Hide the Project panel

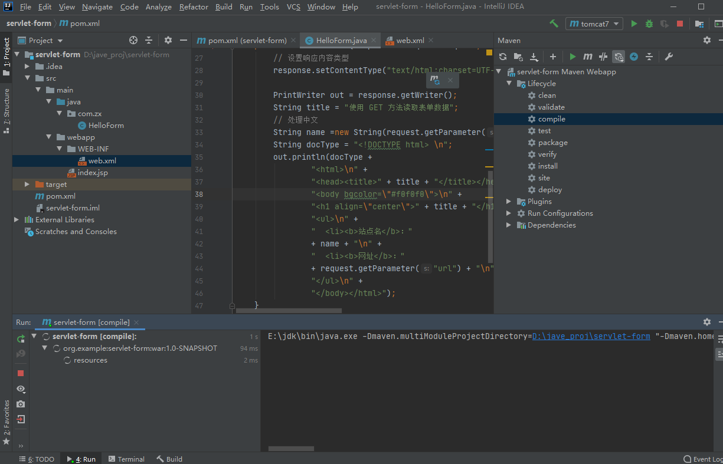tap(184, 40)
